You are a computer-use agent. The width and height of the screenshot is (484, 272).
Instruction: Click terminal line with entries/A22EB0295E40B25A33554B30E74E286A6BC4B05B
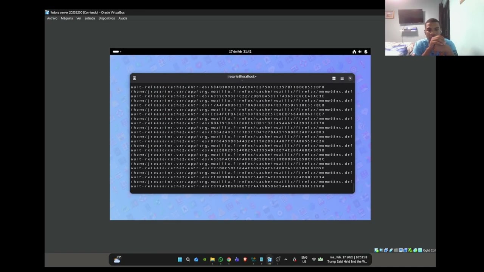point(228,150)
